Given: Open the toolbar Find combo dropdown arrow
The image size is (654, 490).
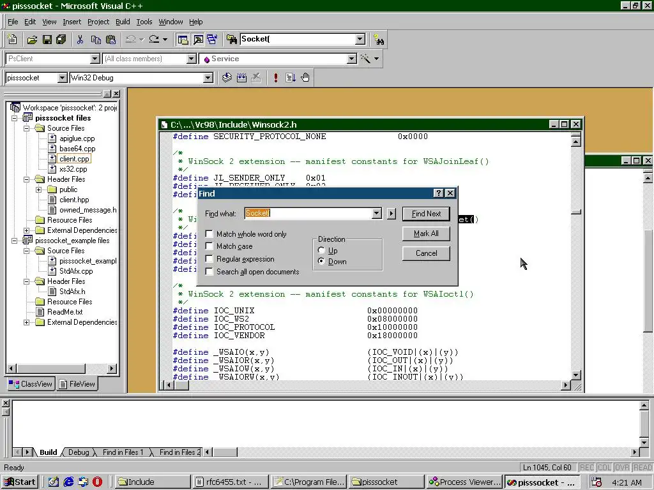Looking at the screenshot, I should tap(360, 39).
